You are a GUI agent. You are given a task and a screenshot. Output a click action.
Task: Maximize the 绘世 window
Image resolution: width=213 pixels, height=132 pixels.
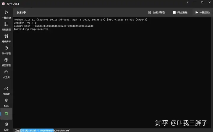pyautogui.click(x=202, y=2)
